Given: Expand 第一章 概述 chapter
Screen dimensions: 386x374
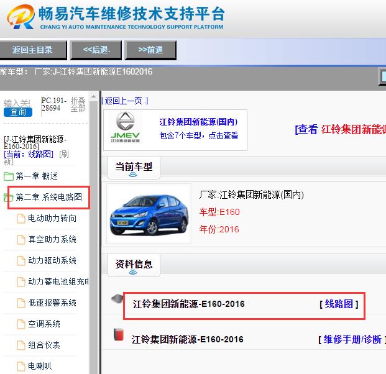Looking at the screenshot, I should coord(37,176).
